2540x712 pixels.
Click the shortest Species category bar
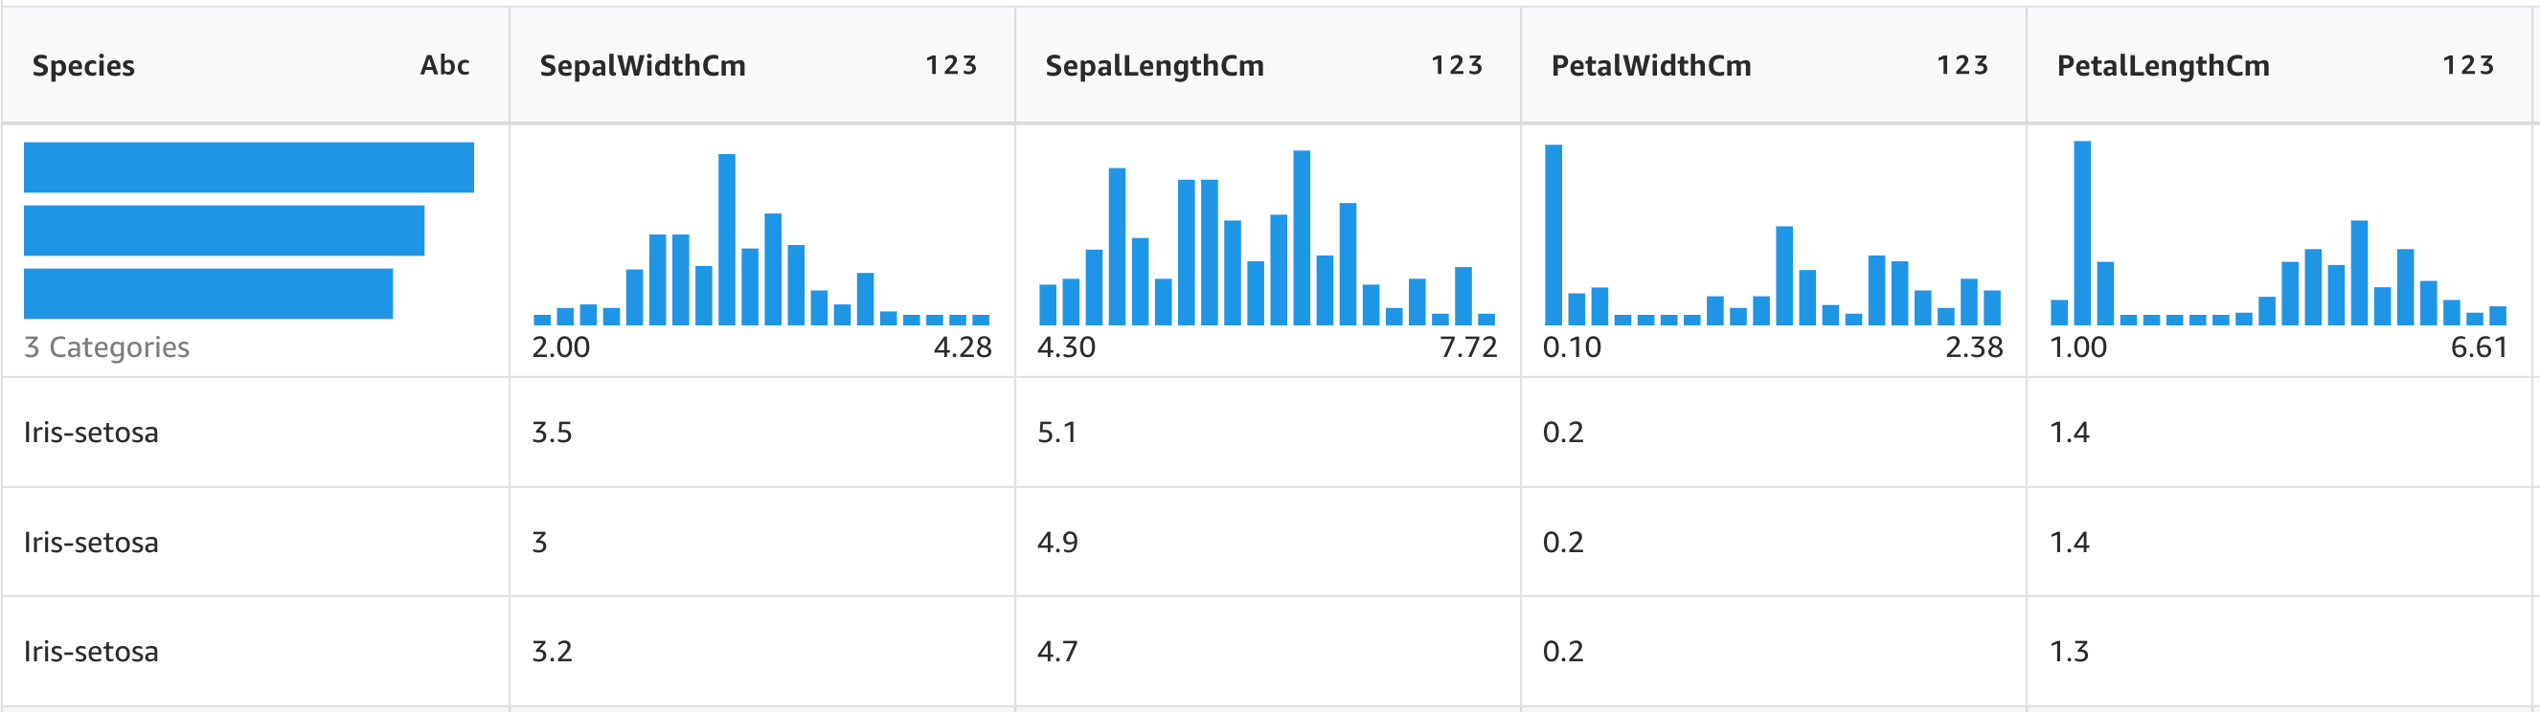pyautogui.click(x=208, y=294)
